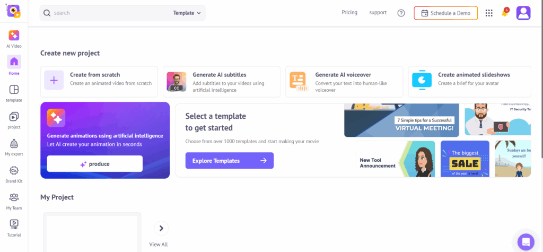Click the Explore Templates button
The width and height of the screenshot is (543, 252).
coord(229,161)
